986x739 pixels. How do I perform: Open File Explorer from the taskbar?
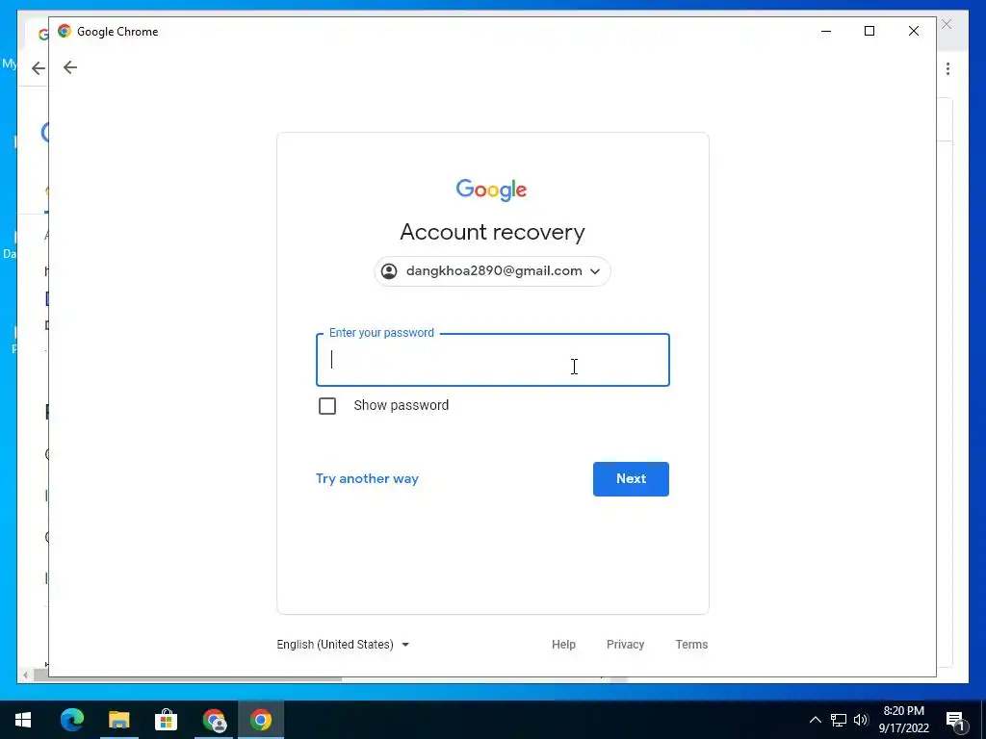coord(118,720)
